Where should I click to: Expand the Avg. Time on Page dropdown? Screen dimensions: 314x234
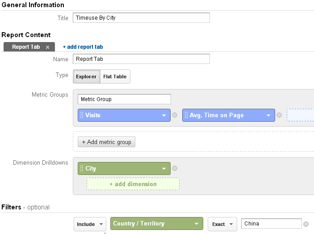[269, 115]
